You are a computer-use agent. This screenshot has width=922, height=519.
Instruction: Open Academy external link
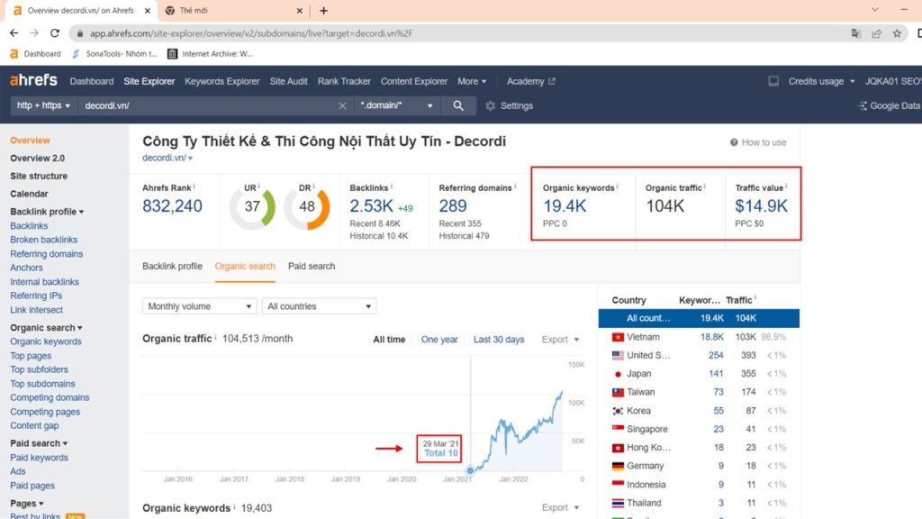(530, 81)
